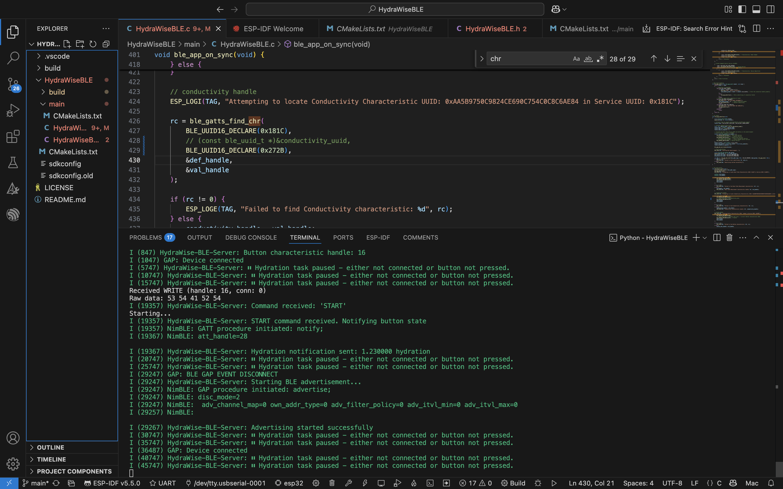
Task: Click the flash (lightning) icon in status bar
Action: tap(365, 483)
